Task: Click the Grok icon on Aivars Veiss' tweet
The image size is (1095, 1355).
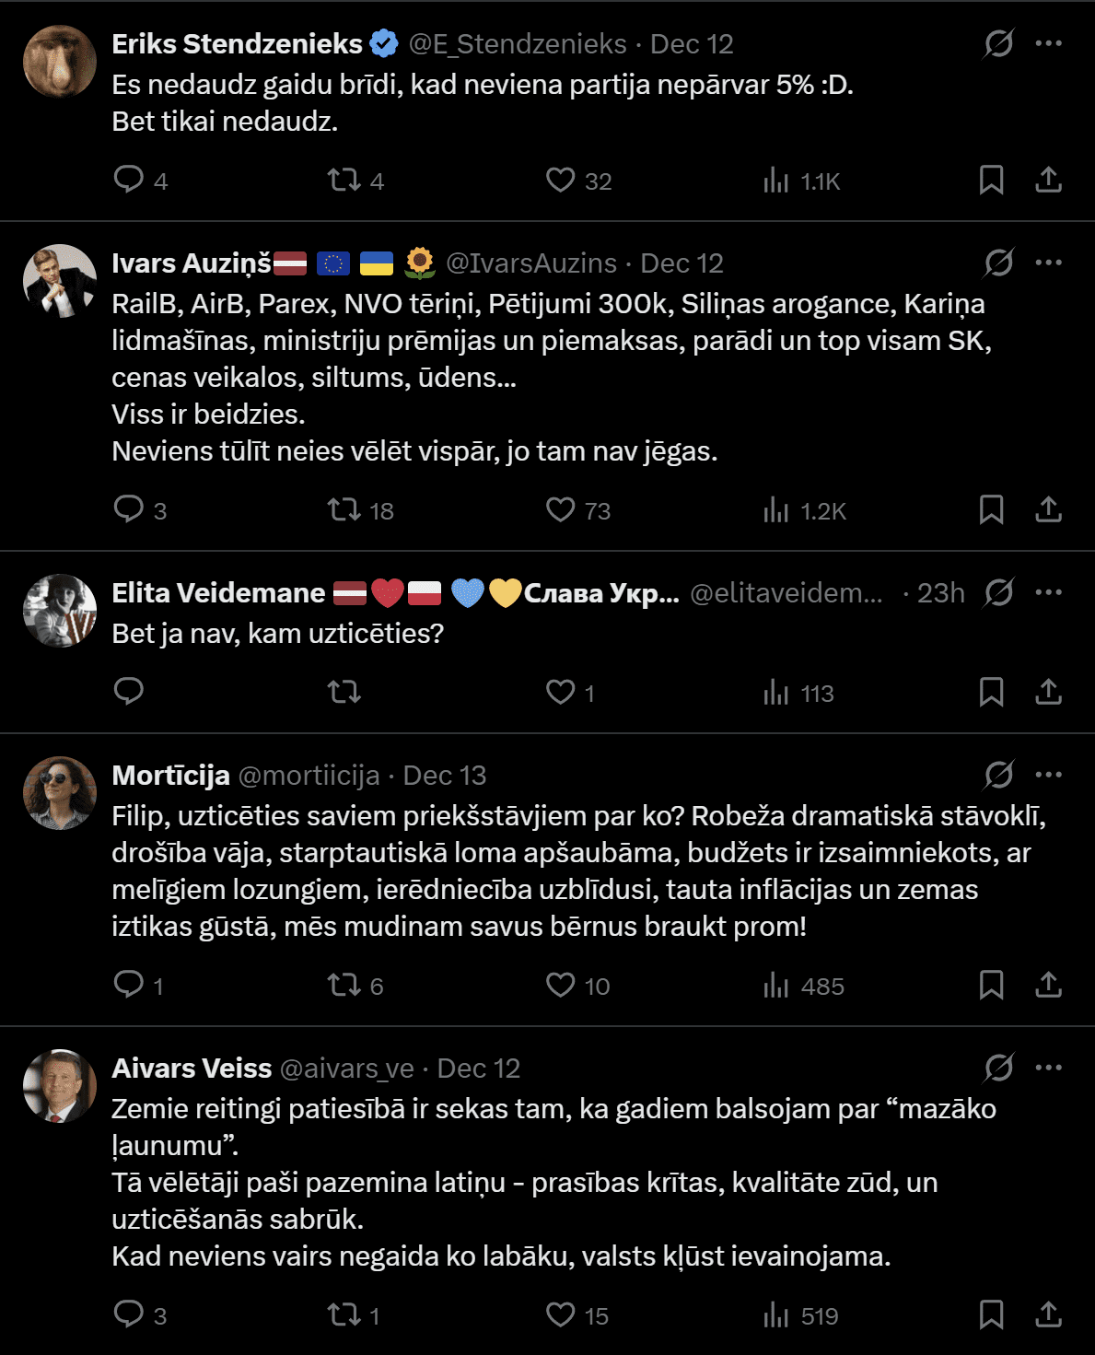Action: [998, 1068]
